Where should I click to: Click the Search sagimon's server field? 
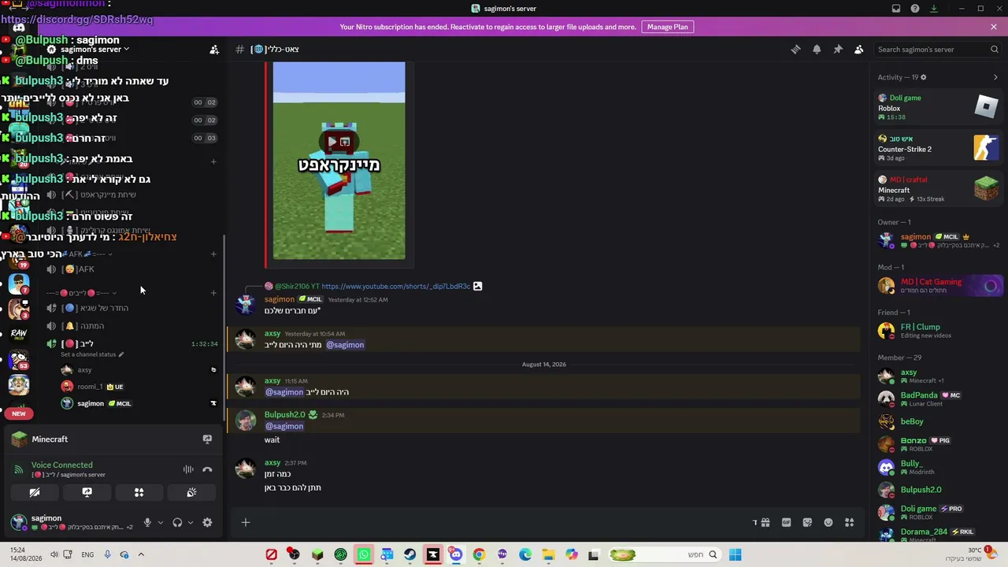[937, 49]
